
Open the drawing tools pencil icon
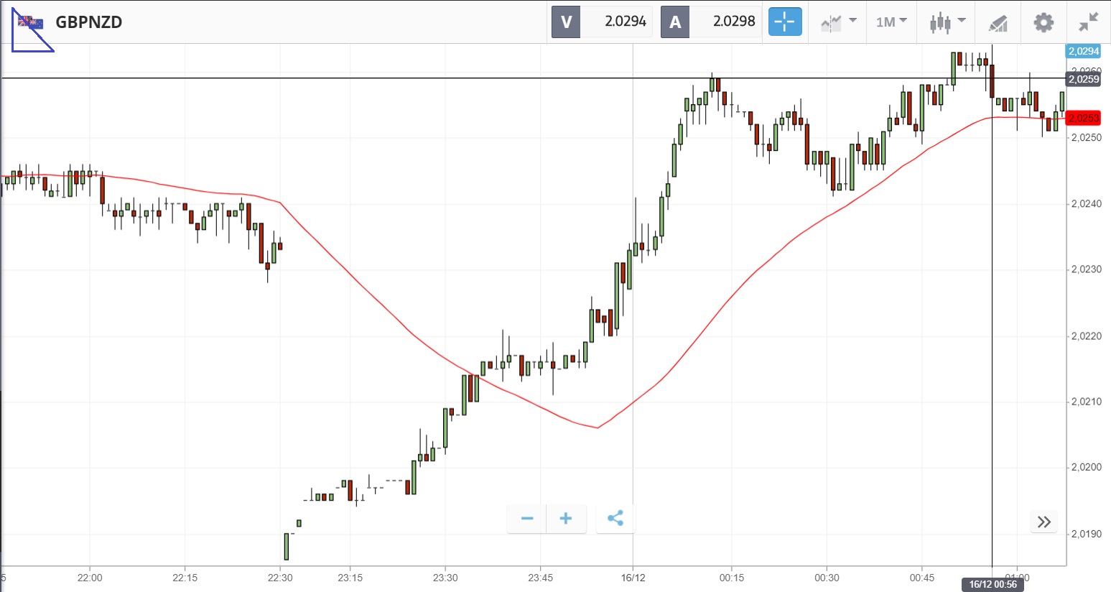coord(998,23)
